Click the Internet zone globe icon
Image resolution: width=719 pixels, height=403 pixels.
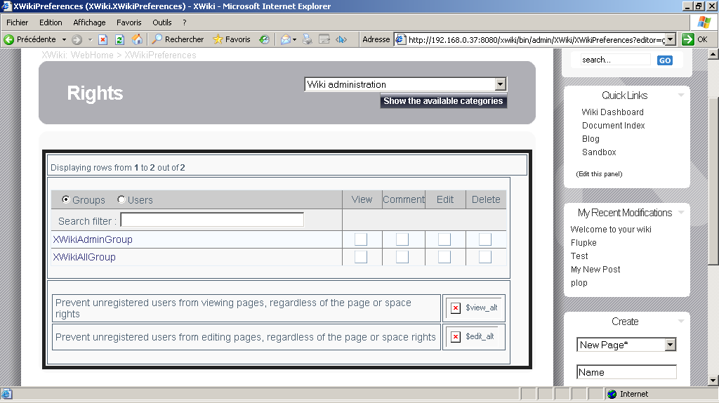point(612,394)
